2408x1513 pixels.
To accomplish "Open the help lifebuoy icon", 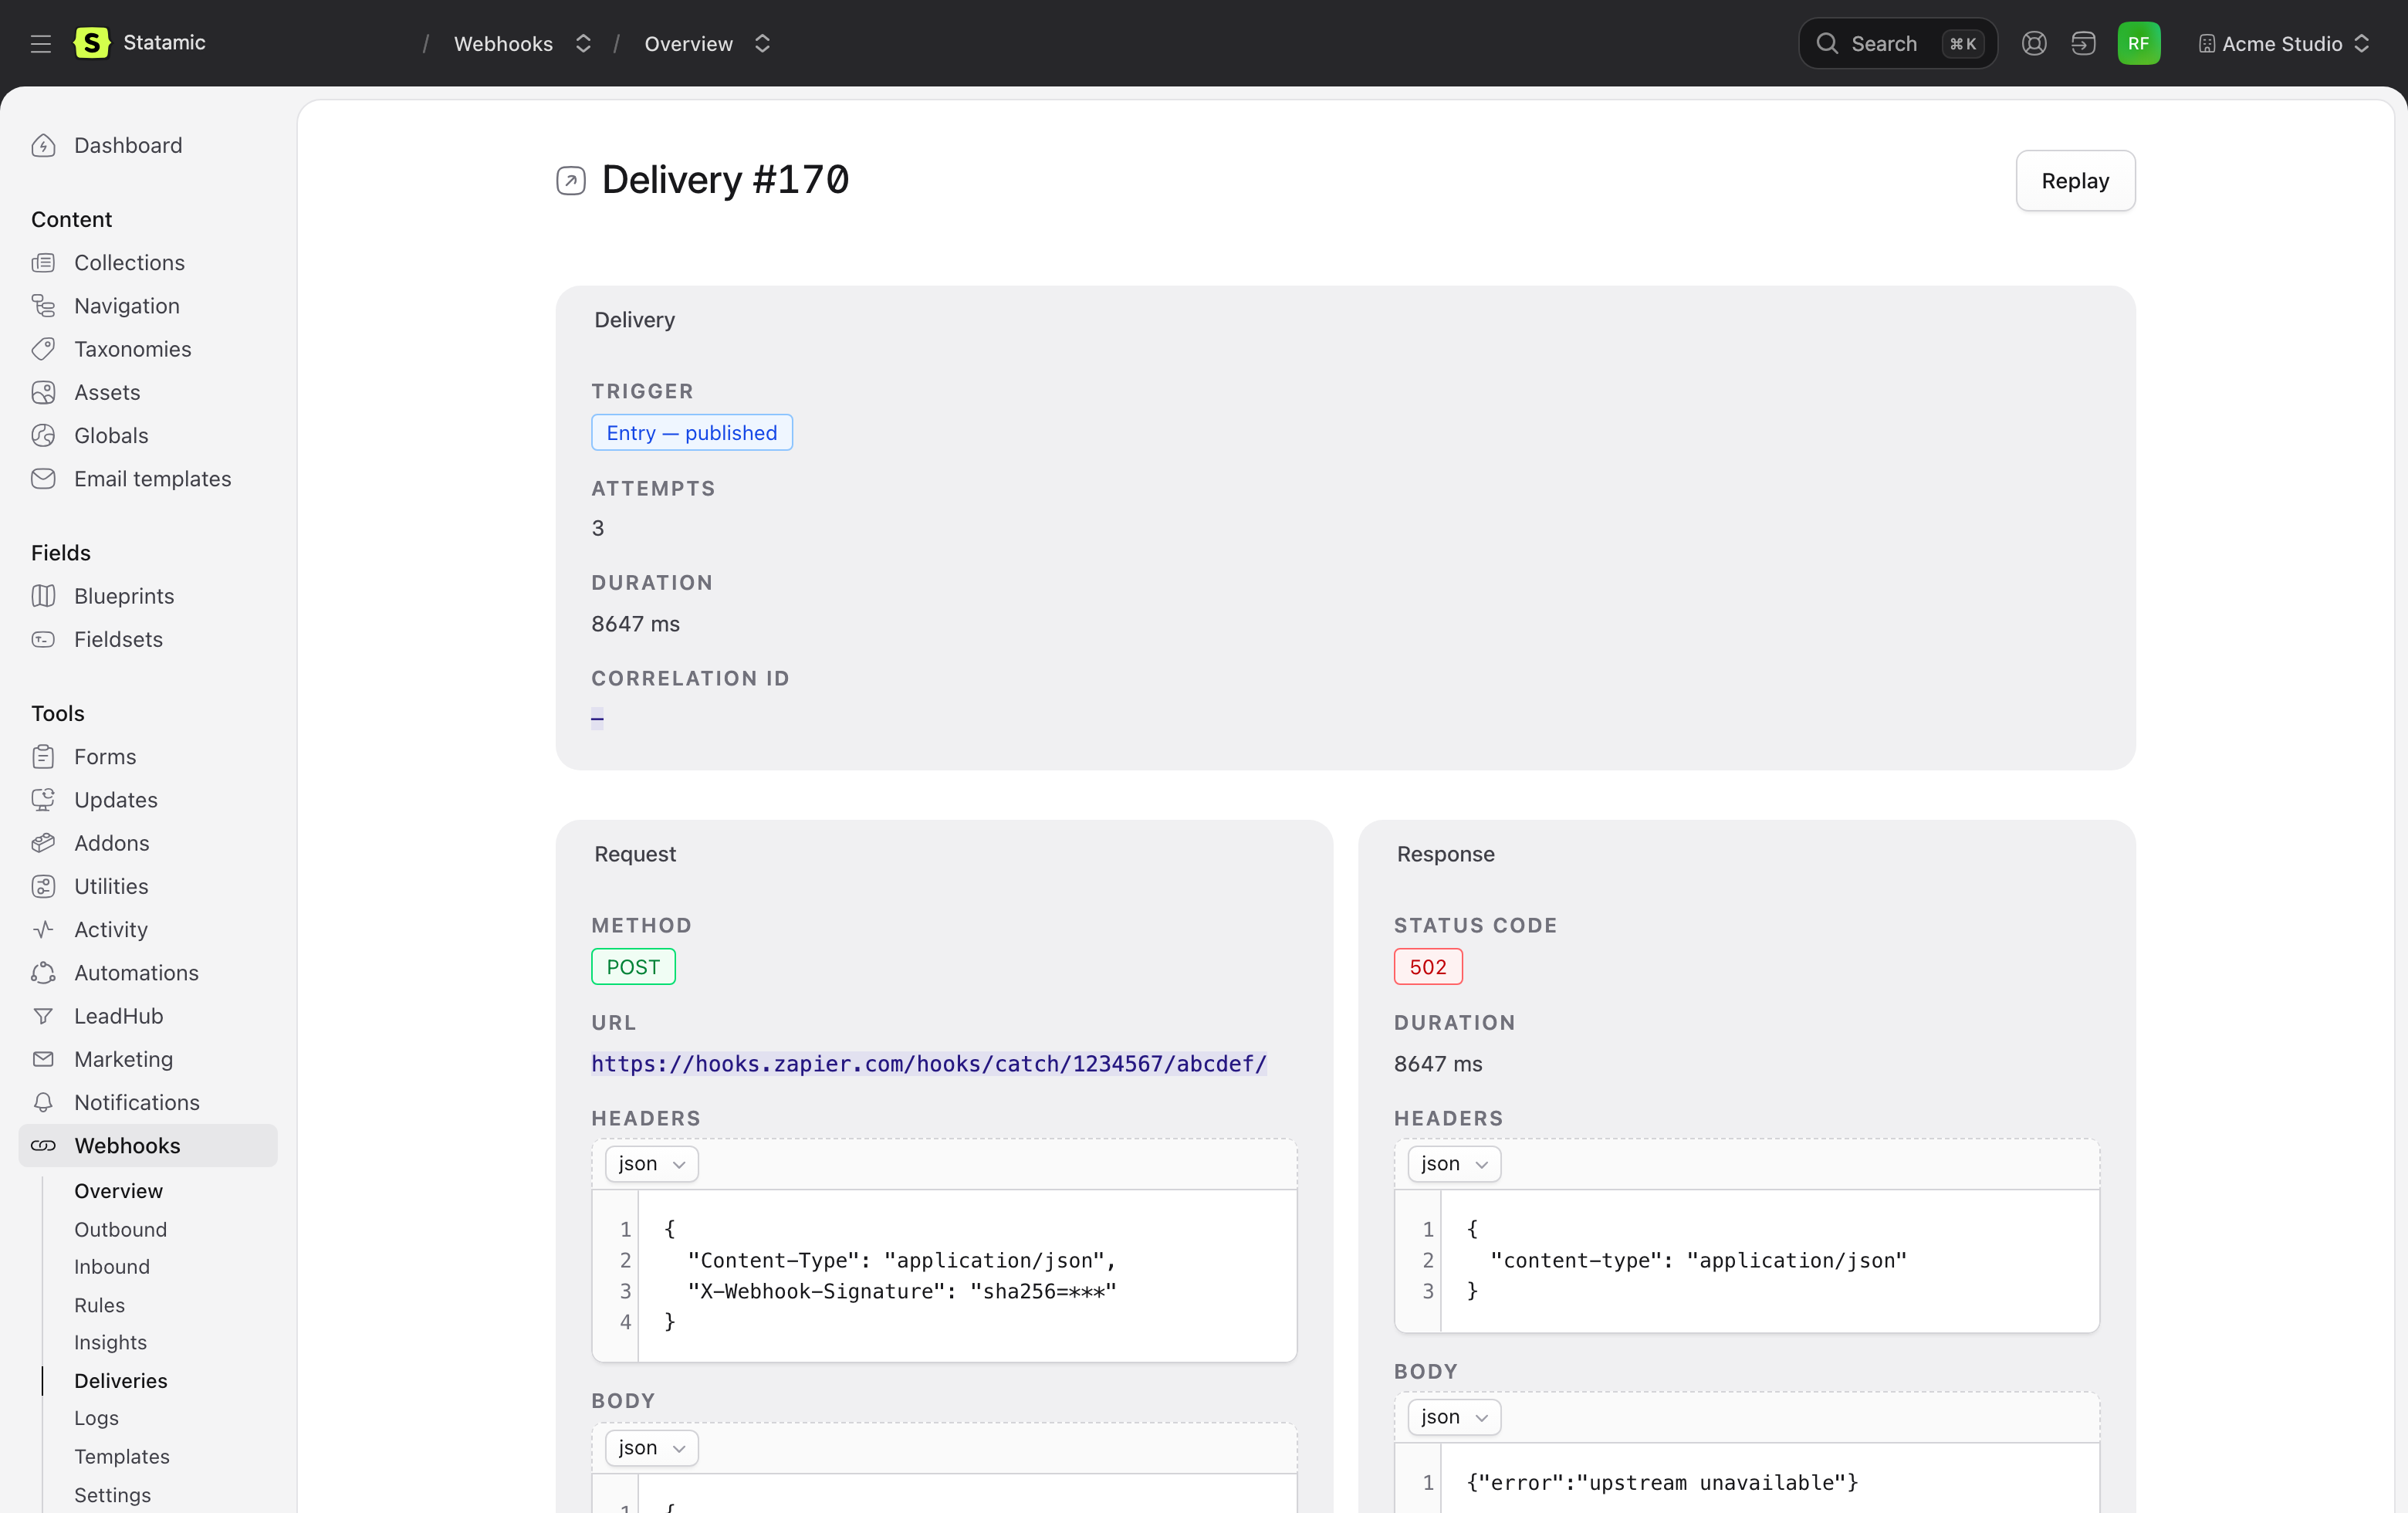I will [2034, 43].
